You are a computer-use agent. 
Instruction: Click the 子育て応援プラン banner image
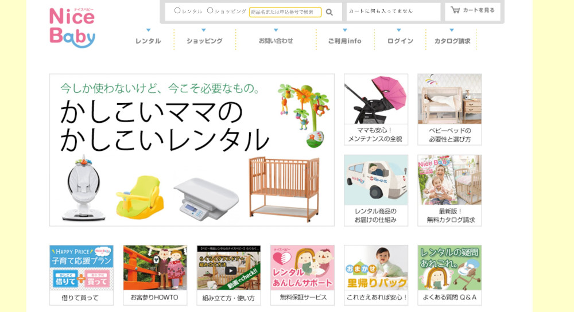[x=82, y=268]
